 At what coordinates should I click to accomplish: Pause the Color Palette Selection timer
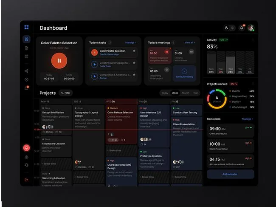pos(59,61)
